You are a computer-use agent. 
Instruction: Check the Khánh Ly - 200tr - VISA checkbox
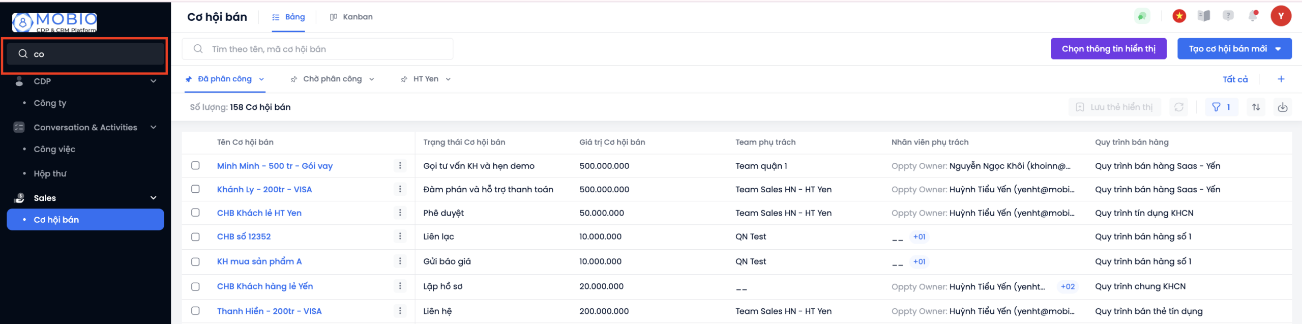point(195,189)
